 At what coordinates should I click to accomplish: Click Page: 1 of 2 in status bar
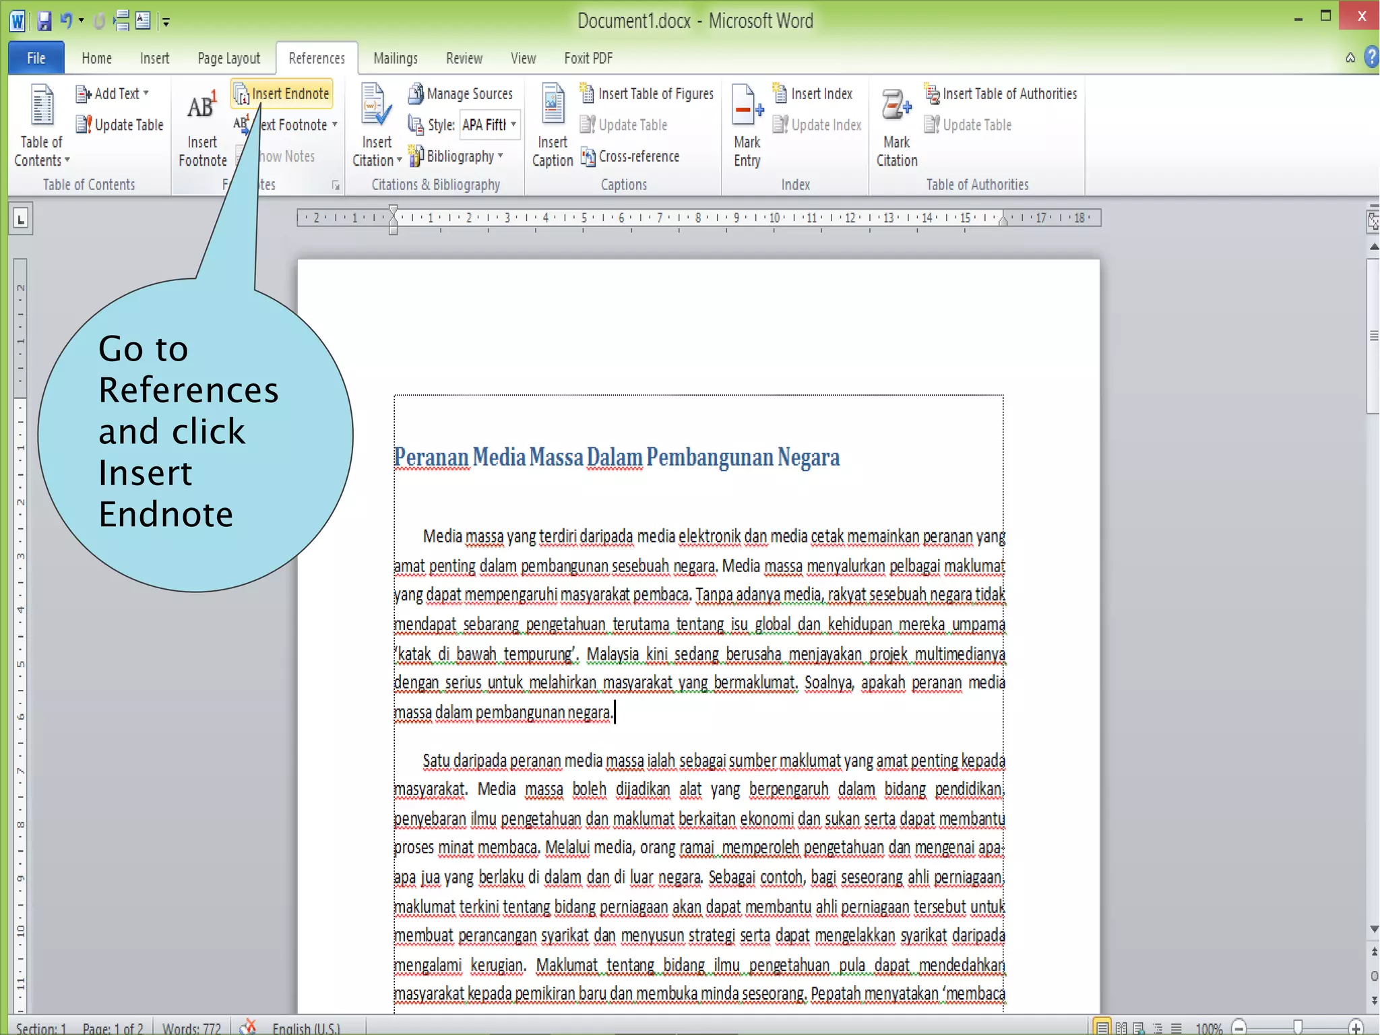point(113,1028)
